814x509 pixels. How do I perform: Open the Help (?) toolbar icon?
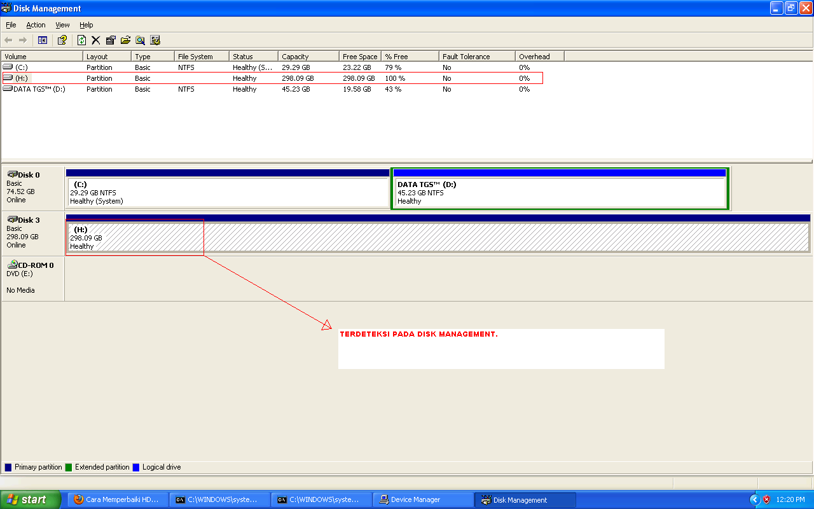(x=62, y=39)
